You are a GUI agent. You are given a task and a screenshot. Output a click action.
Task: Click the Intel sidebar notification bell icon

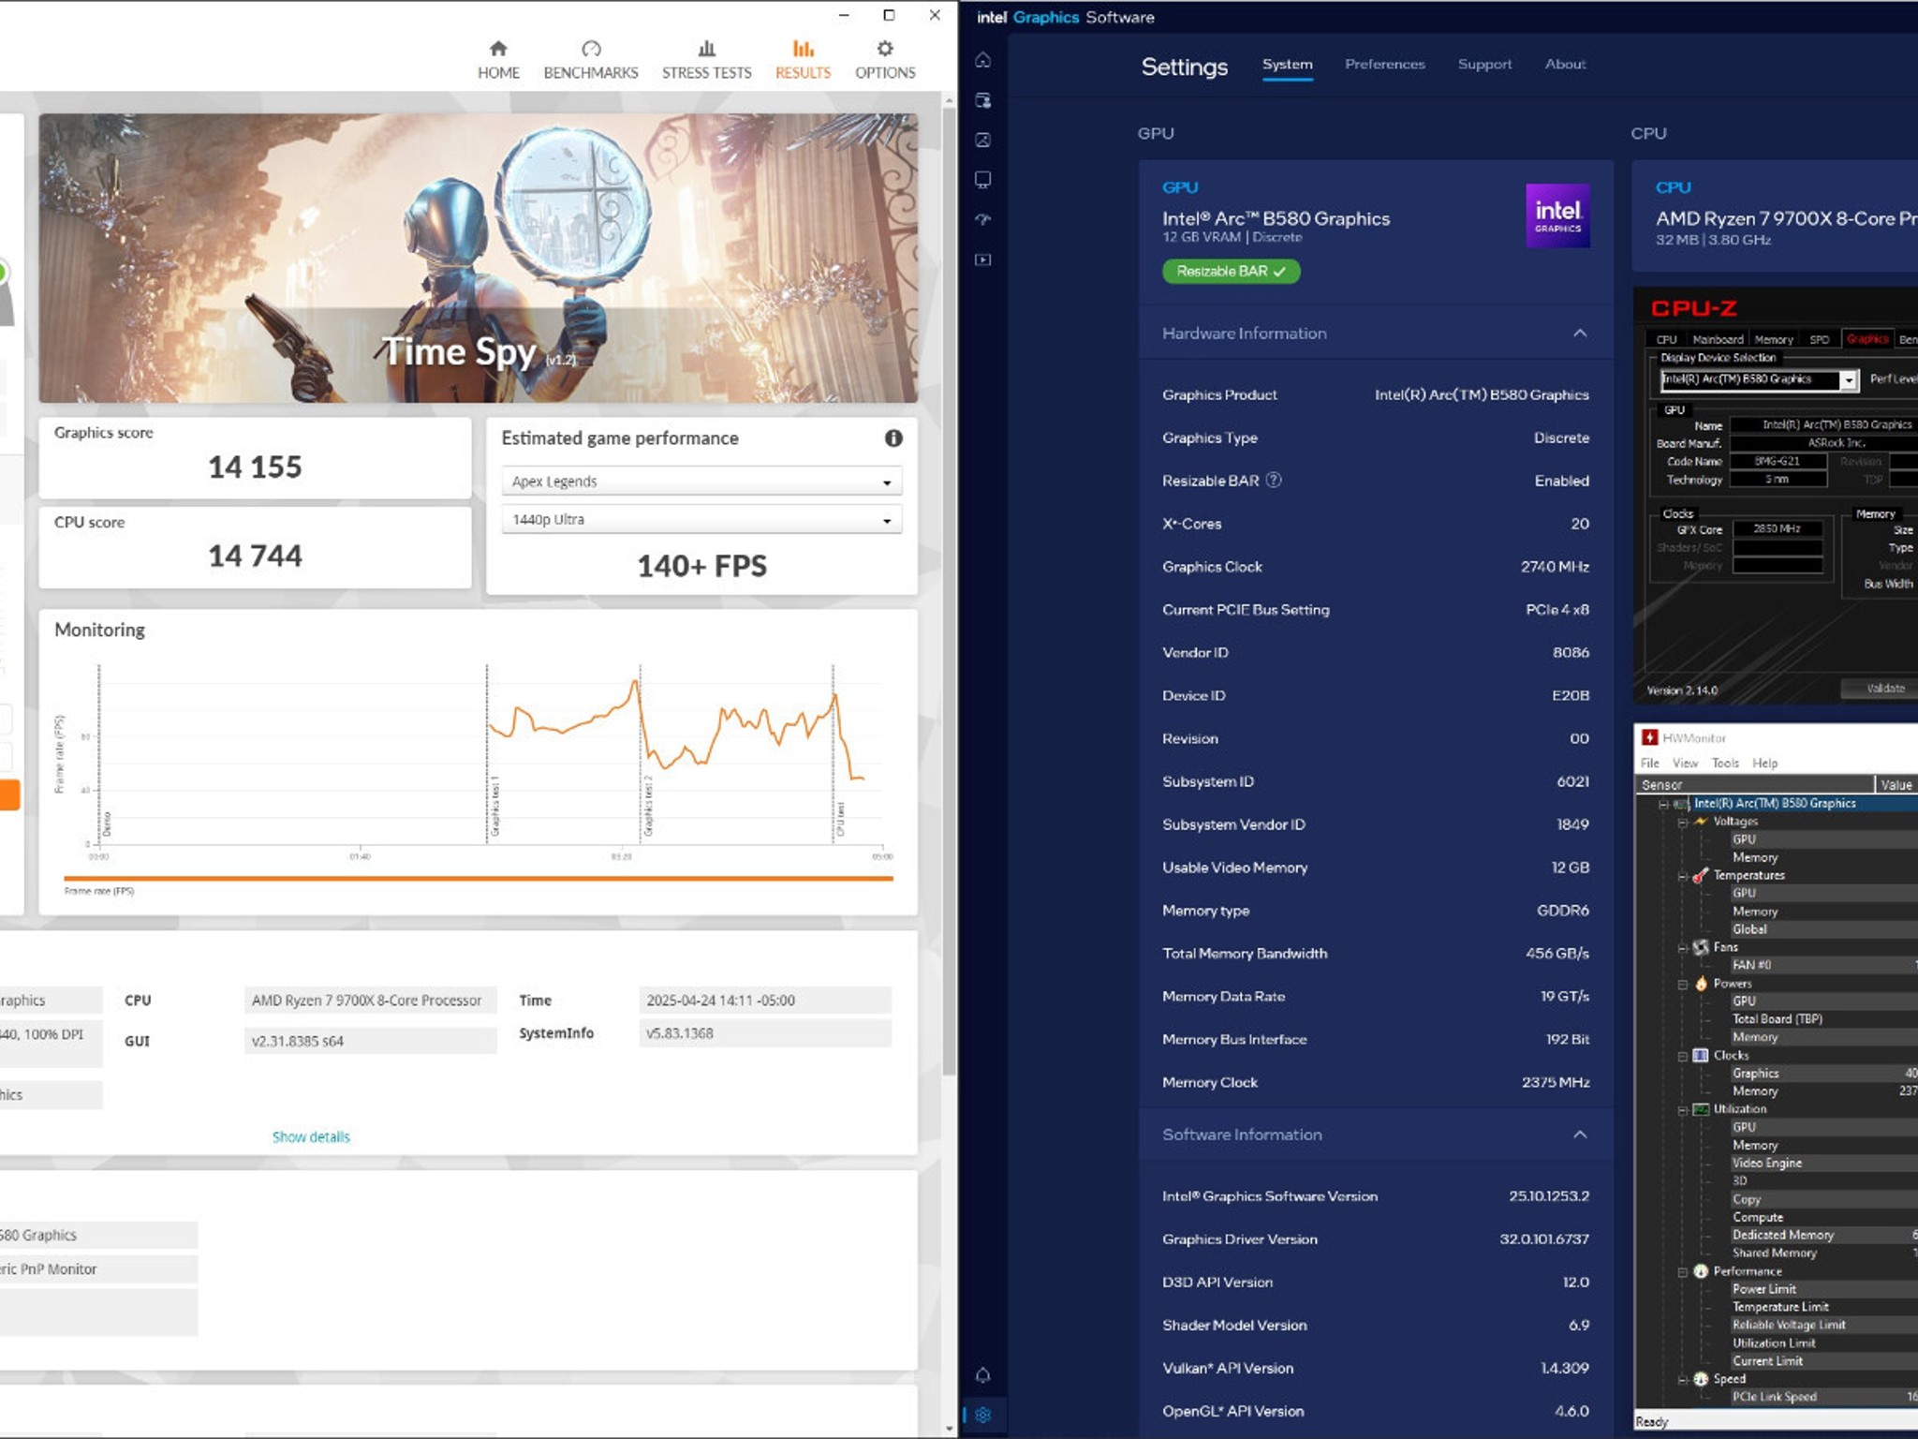(983, 1374)
